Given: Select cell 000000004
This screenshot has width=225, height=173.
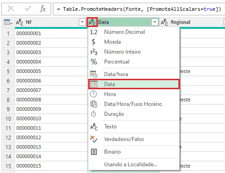Looking at the screenshot, I should (51, 62).
